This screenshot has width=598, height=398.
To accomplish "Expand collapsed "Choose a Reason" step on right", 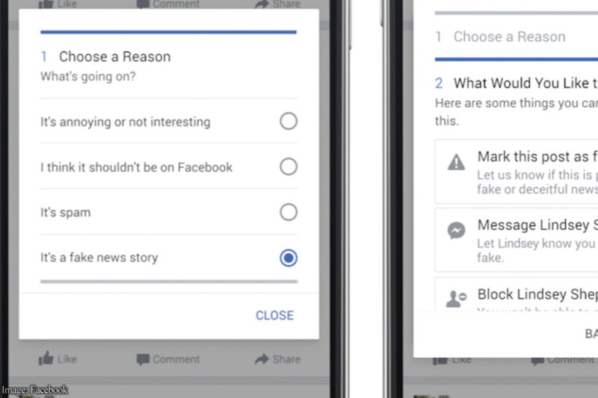I will coord(509,37).
